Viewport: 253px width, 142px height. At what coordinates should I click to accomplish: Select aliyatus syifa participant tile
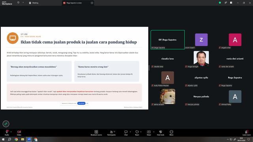[x=201, y=78]
